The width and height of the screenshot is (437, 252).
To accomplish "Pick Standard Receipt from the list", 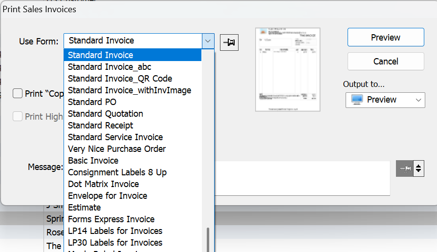I will point(132,126).
